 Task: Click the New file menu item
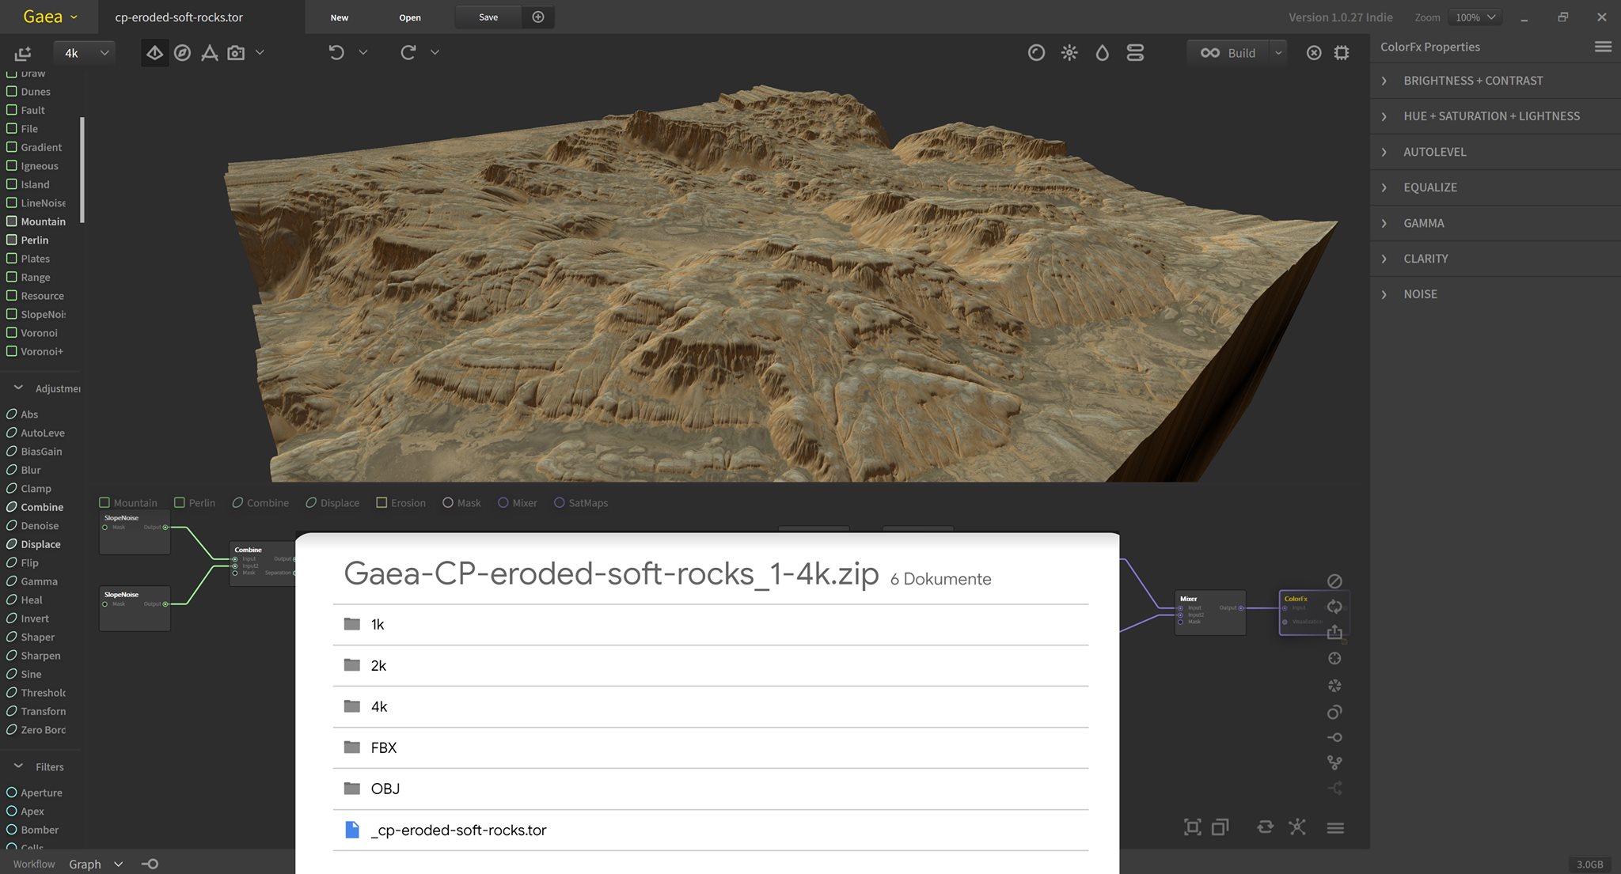[339, 17]
